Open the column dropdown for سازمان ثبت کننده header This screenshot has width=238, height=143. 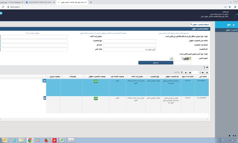click(127, 77)
